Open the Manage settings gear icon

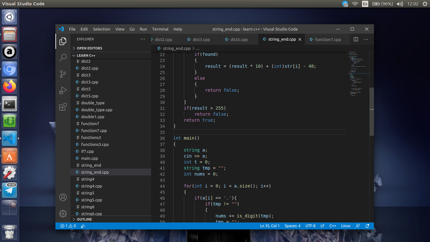[x=63, y=213]
